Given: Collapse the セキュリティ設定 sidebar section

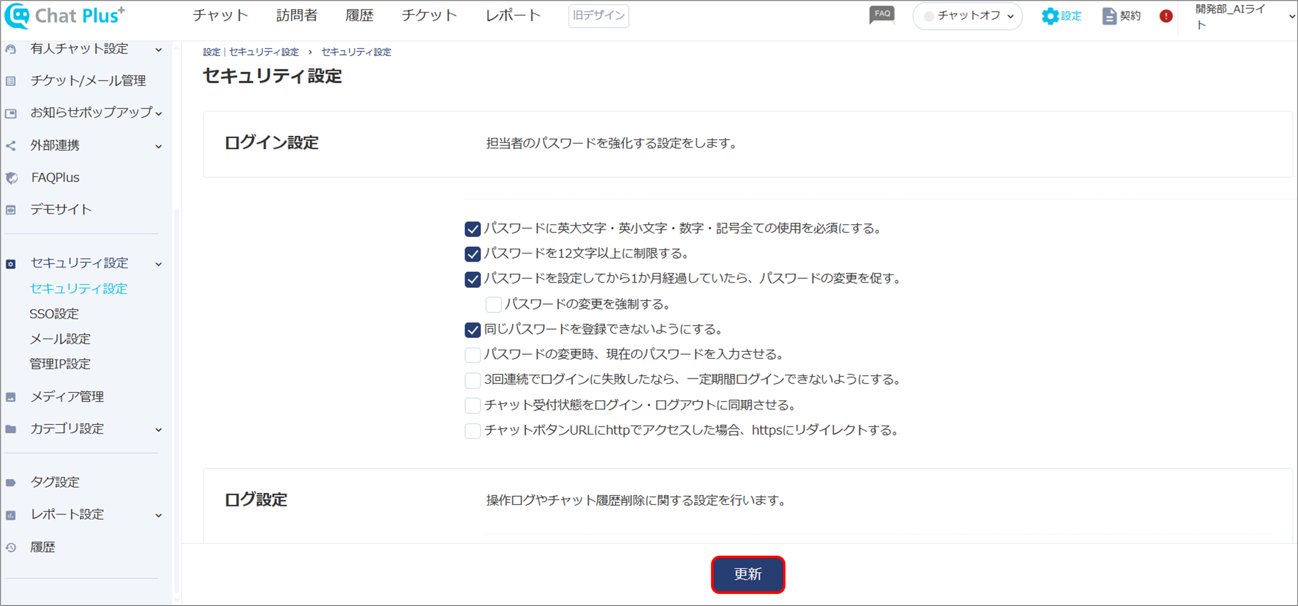Looking at the screenshot, I should tap(159, 264).
